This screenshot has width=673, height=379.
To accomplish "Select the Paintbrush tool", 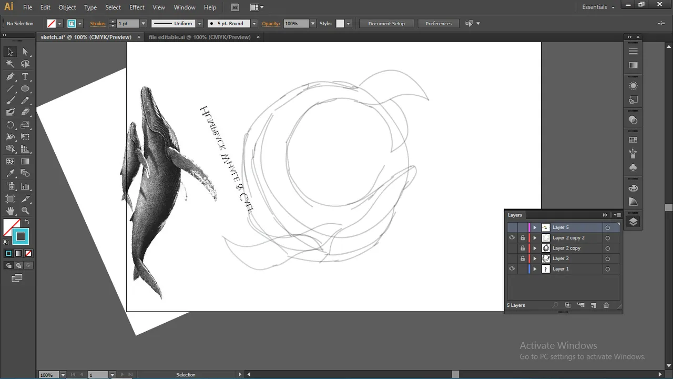I will click(x=10, y=101).
